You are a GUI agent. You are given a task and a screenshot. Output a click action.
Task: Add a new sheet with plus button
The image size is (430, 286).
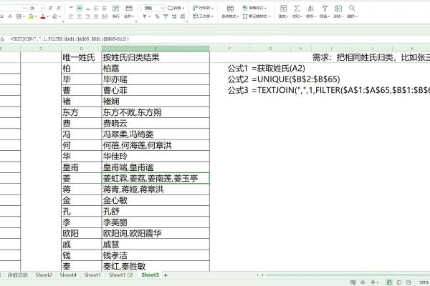point(166,275)
